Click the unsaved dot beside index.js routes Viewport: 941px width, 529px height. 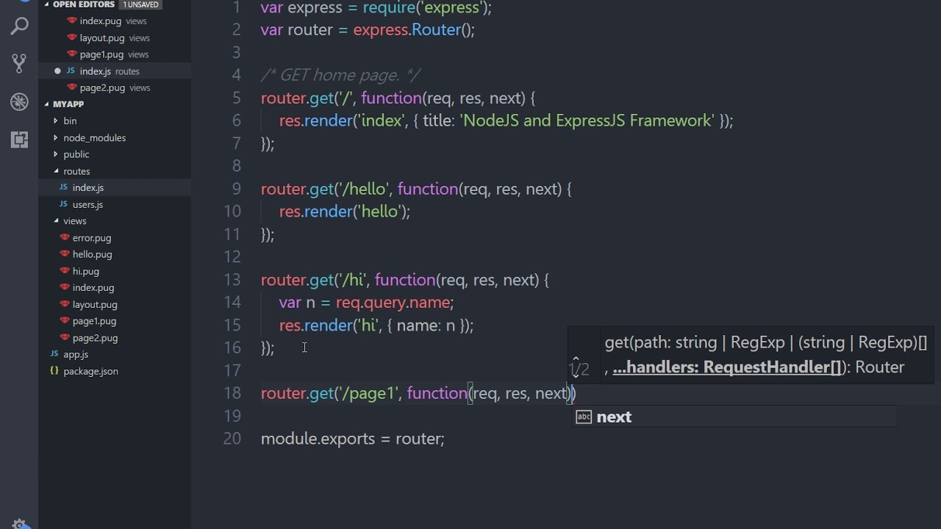(57, 71)
